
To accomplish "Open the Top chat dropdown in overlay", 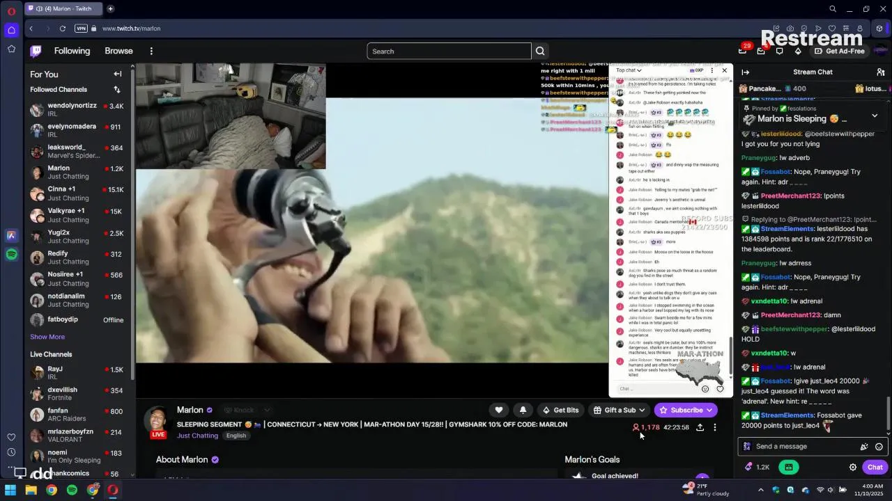I will pos(629,70).
